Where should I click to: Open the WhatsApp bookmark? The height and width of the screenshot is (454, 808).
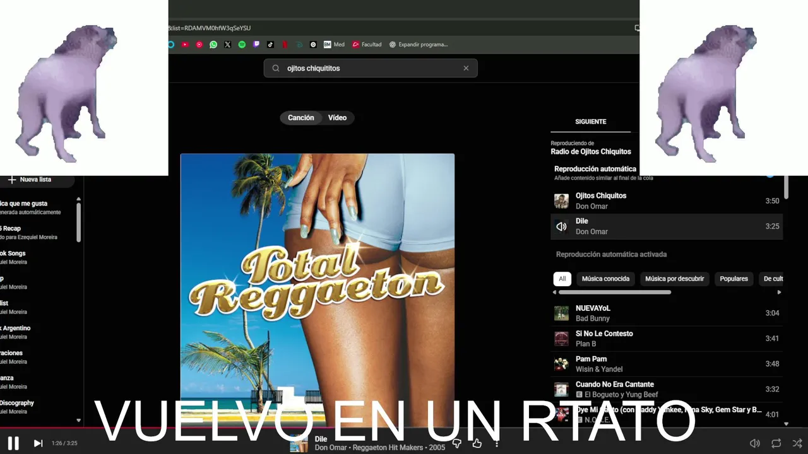(x=213, y=45)
